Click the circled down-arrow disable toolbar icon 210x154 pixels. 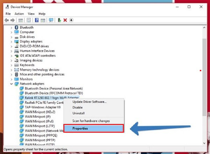[71, 20]
